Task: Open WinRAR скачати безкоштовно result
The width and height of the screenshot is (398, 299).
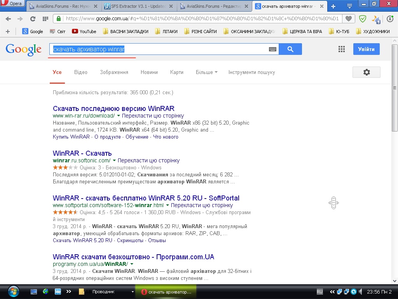Action: (x=134, y=257)
